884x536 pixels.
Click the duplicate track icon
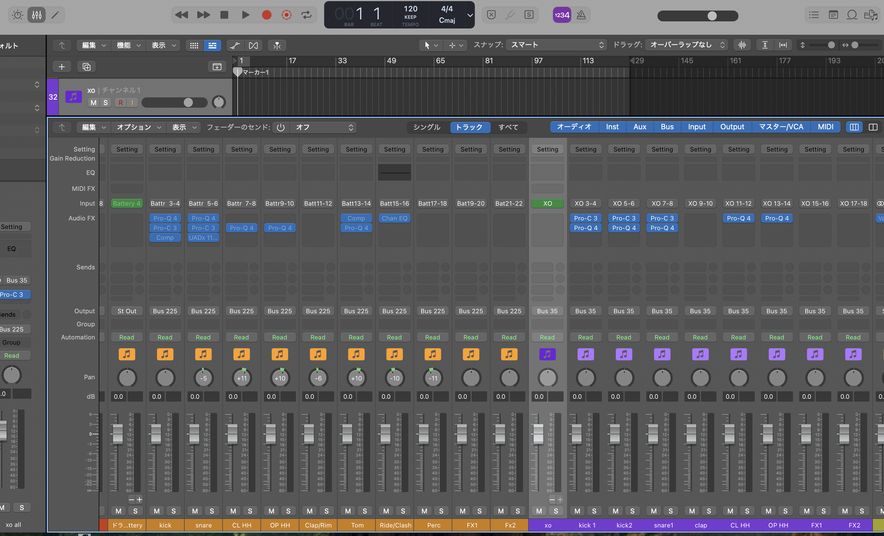click(86, 67)
